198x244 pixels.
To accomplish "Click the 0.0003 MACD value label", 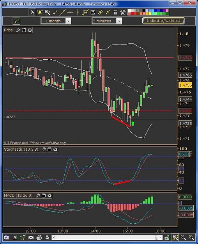I will 186,197.
